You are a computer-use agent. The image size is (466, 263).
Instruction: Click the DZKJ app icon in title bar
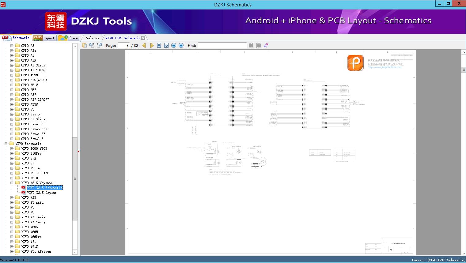[x=3, y=4]
